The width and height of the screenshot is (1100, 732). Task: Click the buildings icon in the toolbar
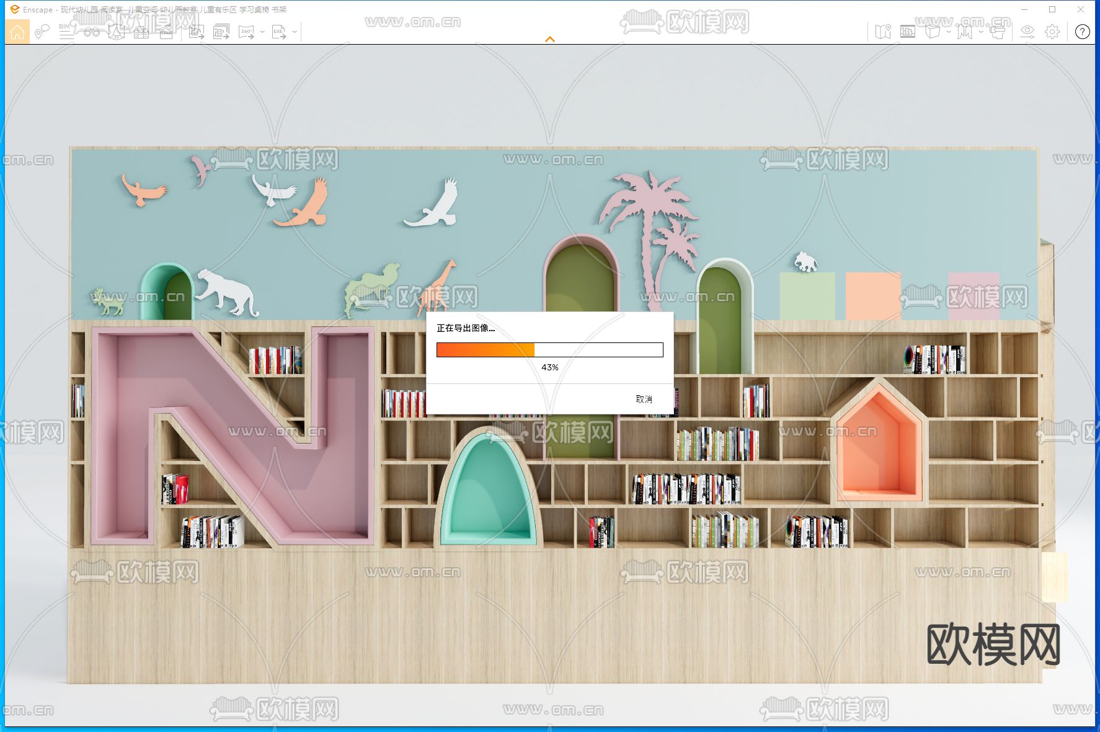141,32
